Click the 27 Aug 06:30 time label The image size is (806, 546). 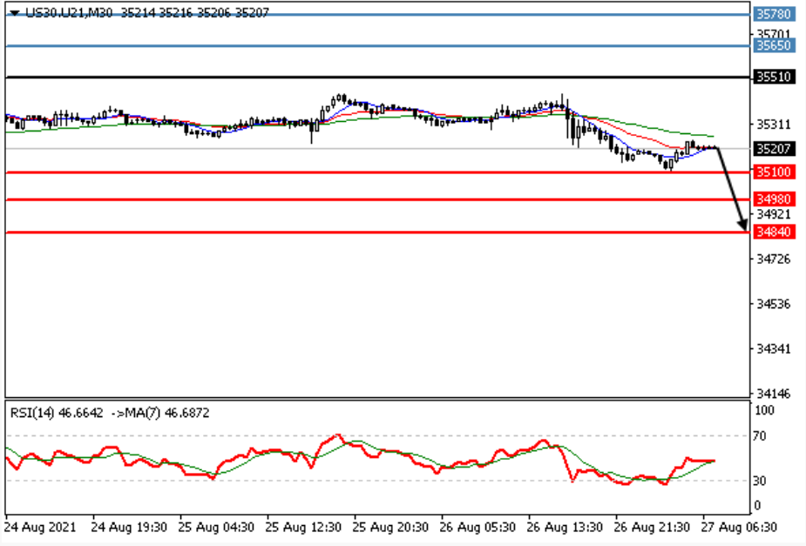point(739,528)
